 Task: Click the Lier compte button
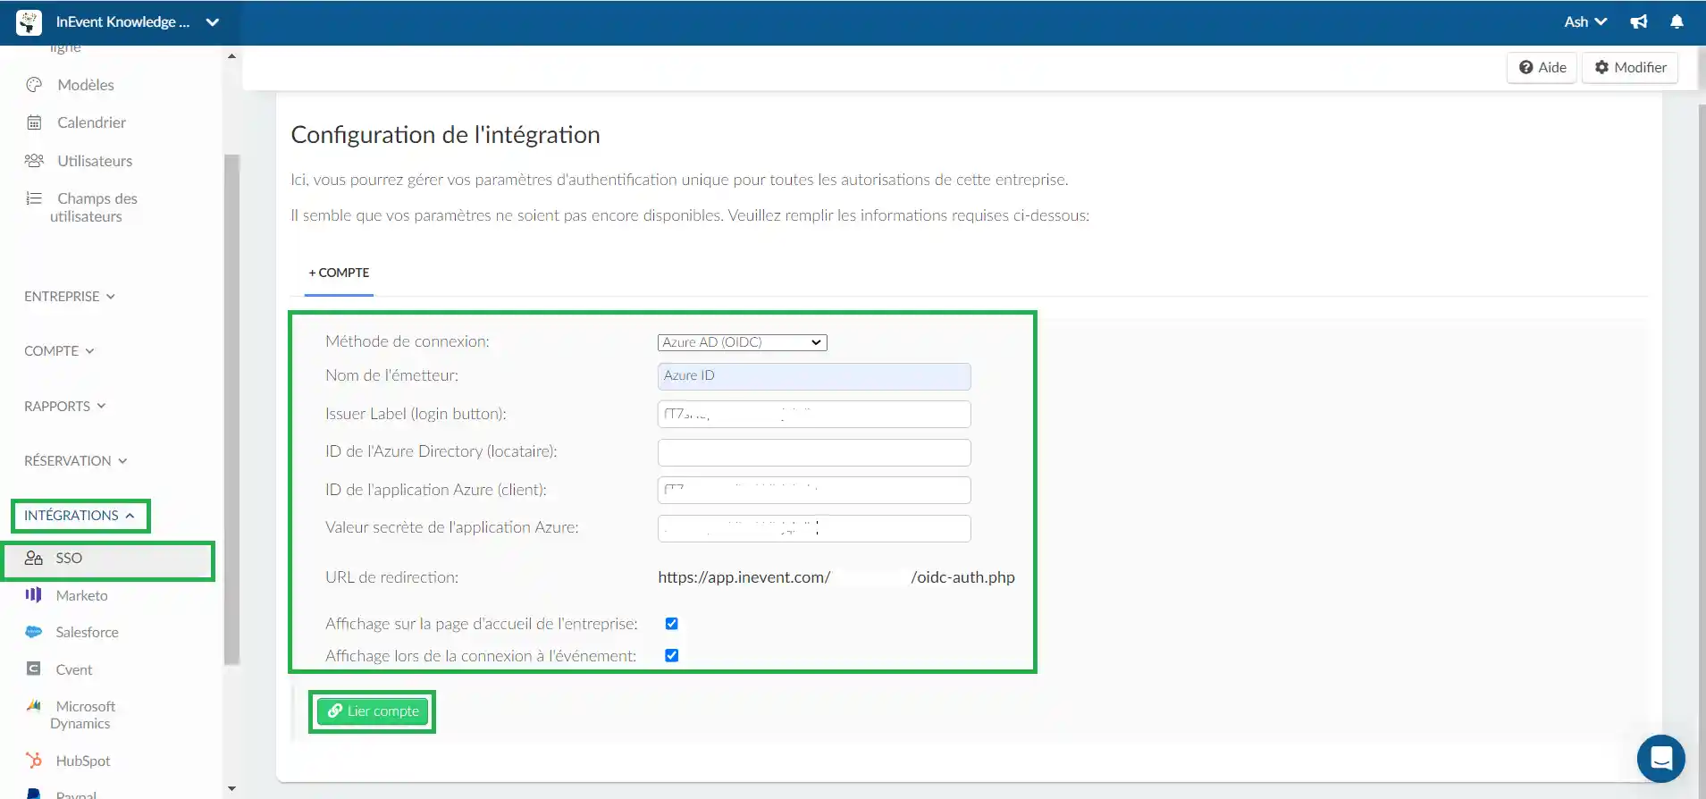tap(373, 711)
